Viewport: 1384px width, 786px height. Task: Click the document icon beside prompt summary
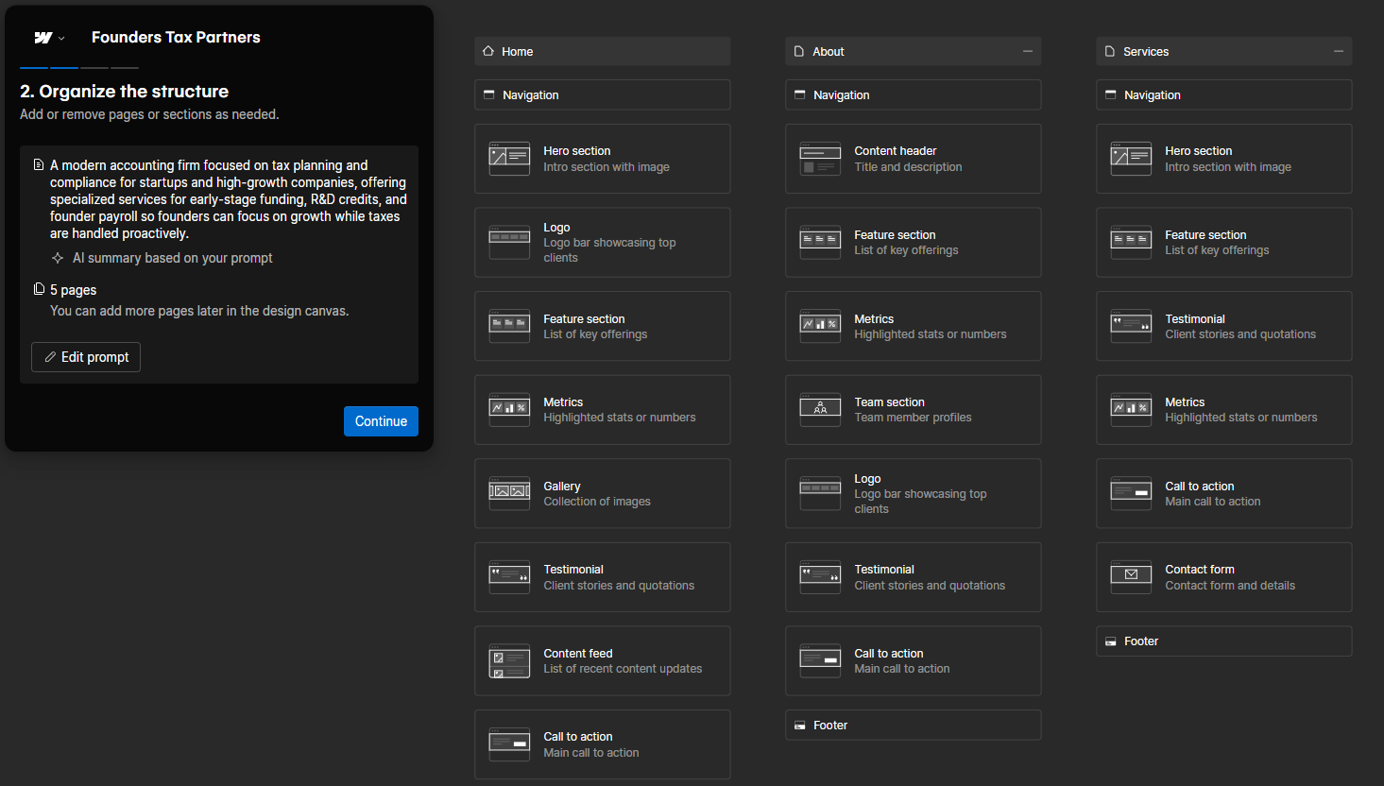coord(39,165)
